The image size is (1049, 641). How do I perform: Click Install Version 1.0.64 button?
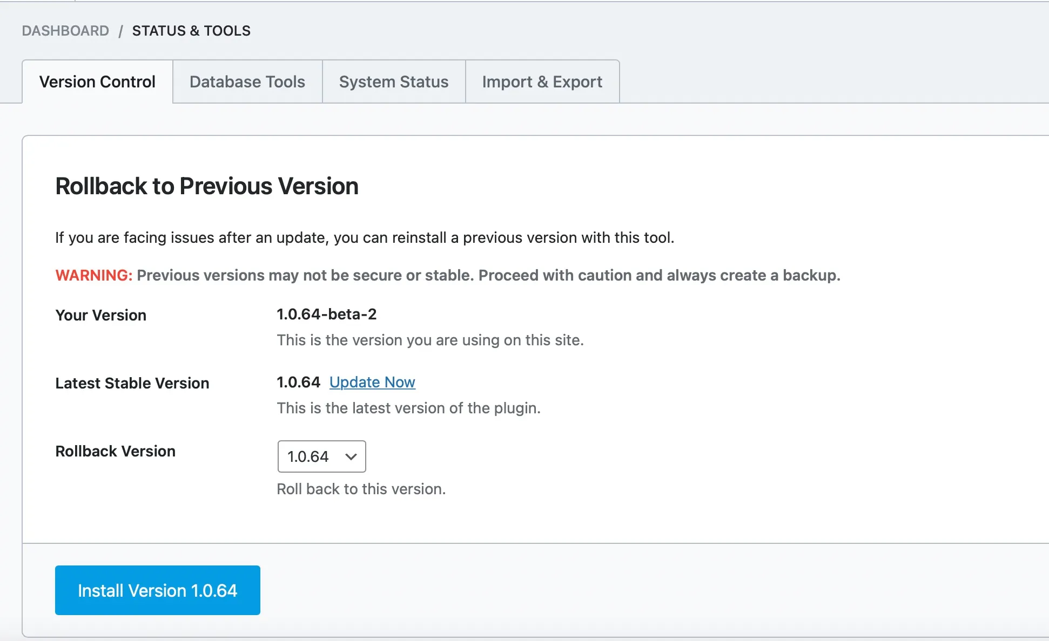(158, 590)
